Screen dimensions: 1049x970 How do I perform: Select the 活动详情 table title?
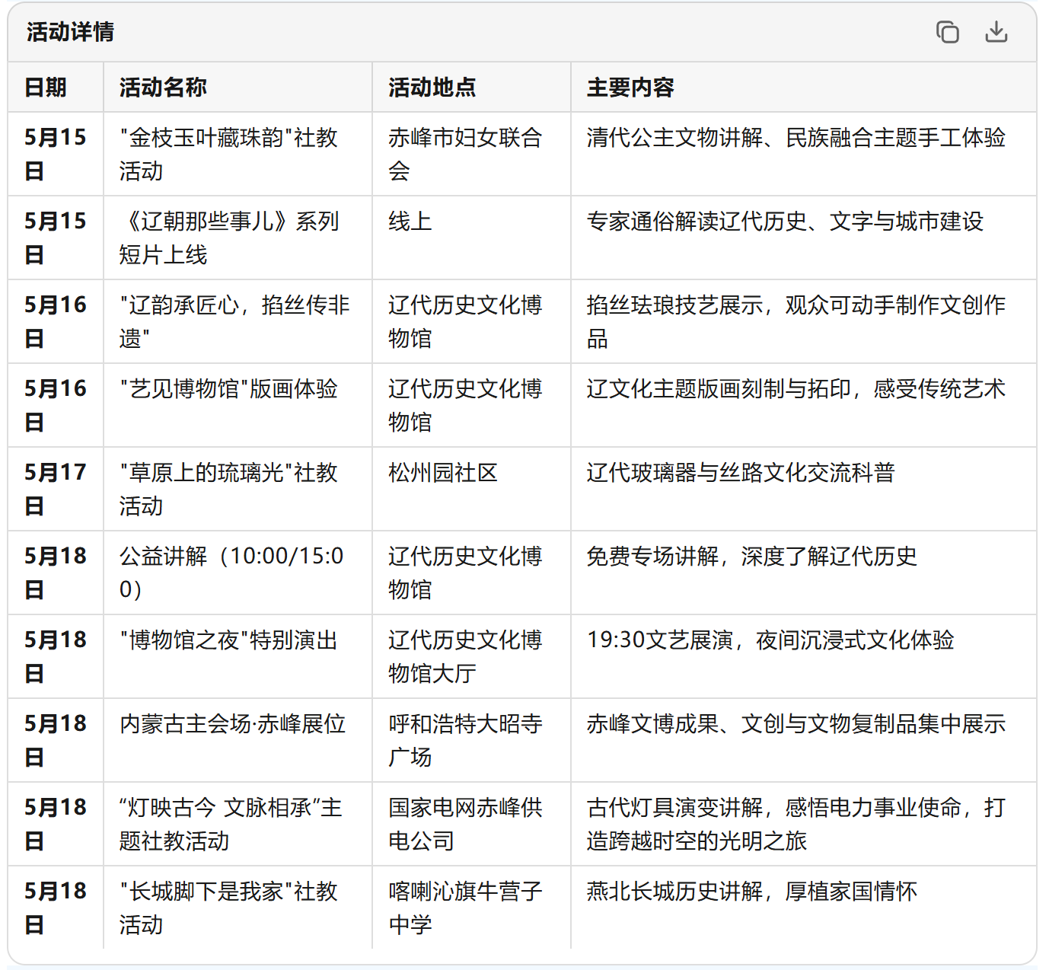(70, 32)
